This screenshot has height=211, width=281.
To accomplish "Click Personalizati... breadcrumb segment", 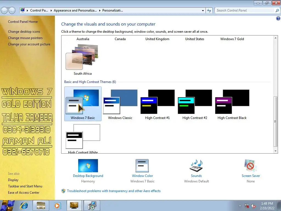I will coord(113,10).
